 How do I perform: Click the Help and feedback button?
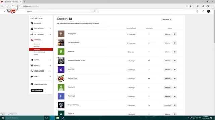(x=37, y=90)
